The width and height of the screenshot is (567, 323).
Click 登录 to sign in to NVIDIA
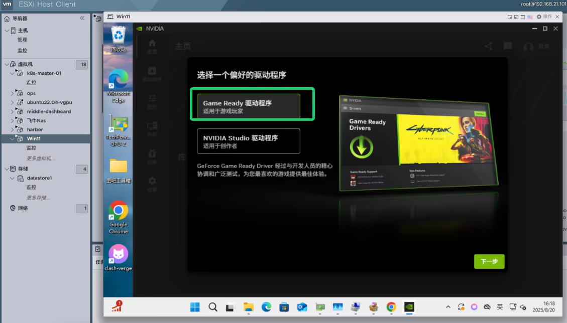point(543,46)
